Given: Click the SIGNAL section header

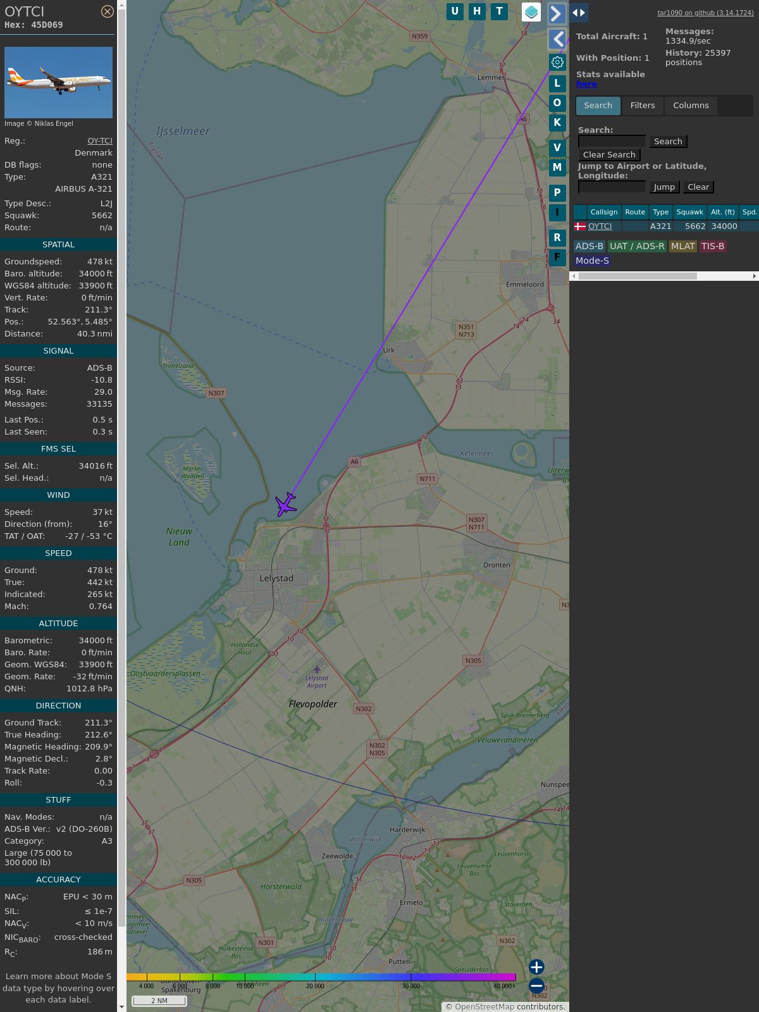Looking at the screenshot, I should tap(58, 351).
